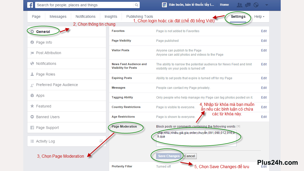304x171 pixels.
Task: Click the Activity Log list icon
Action: [32, 141]
